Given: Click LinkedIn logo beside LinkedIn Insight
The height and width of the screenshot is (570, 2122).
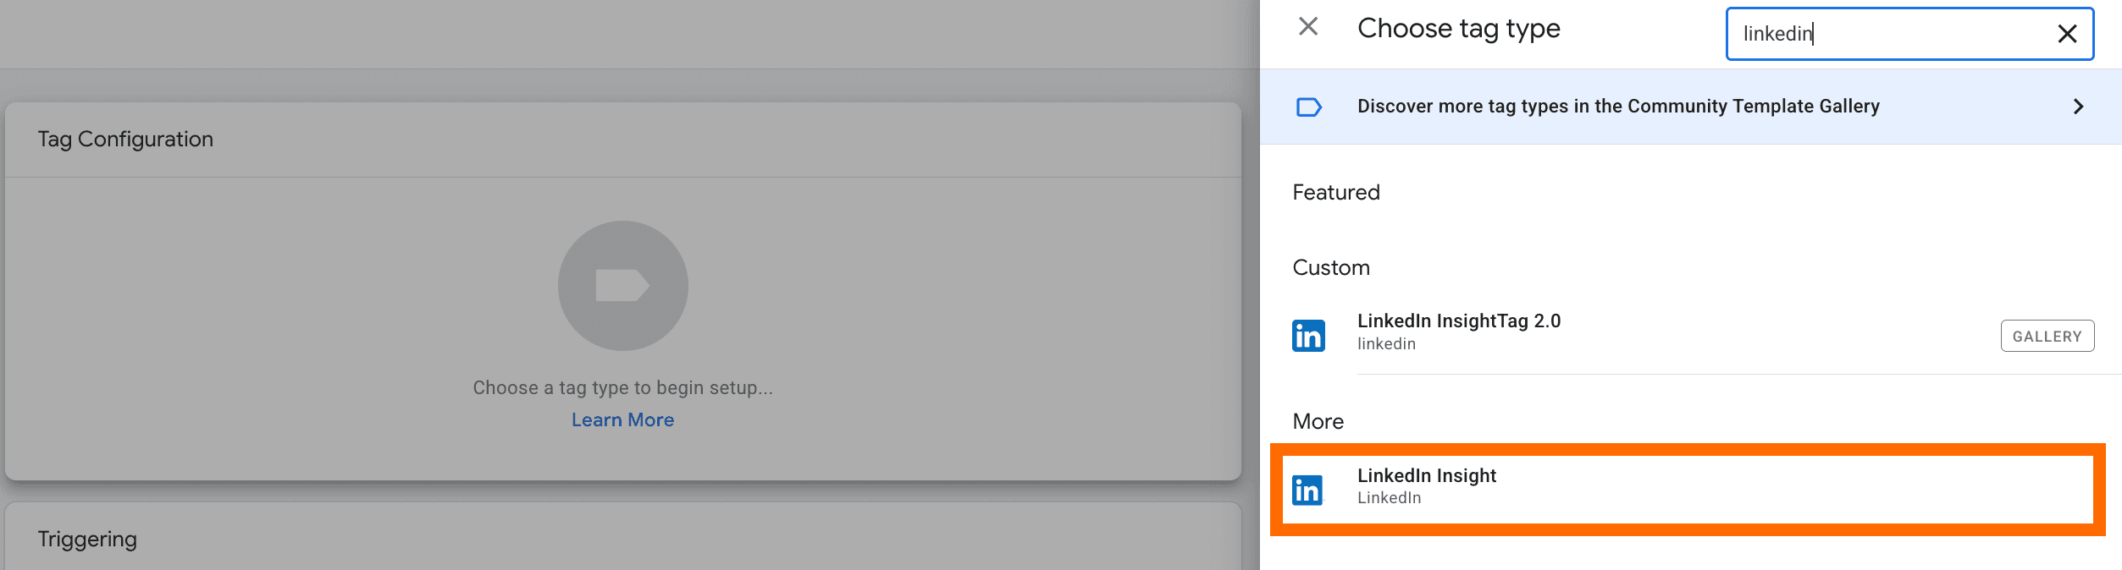Looking at the screenshot, I should pyautogui.click(x=1307, y=490).
